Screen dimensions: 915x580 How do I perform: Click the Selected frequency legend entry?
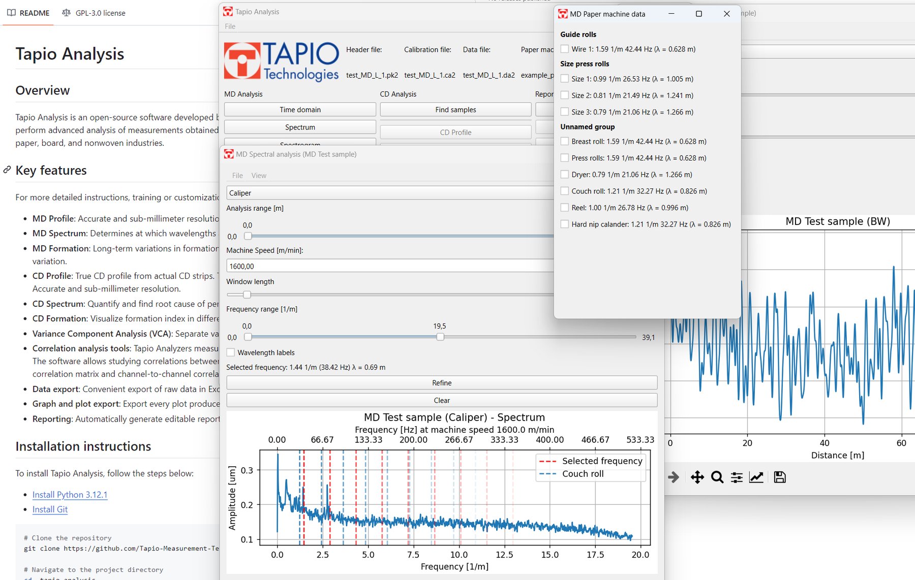click(591, 461)
